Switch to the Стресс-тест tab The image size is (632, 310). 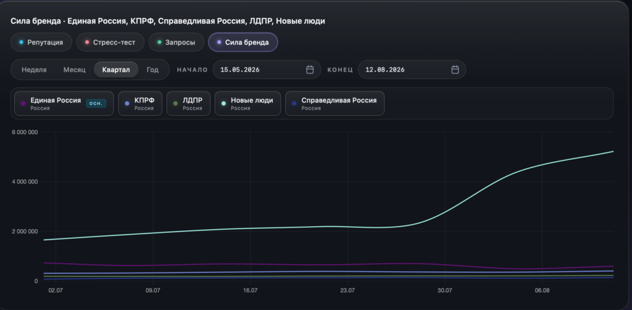110,43
